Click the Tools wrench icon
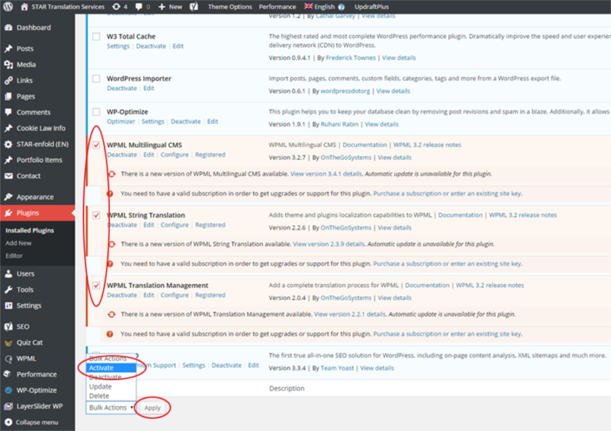The width and height of the screenshot is (611, 431). (8, 289)
